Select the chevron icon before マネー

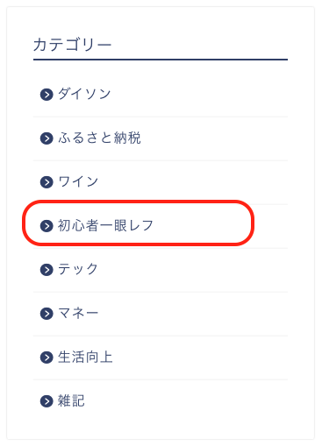point(47,314)
